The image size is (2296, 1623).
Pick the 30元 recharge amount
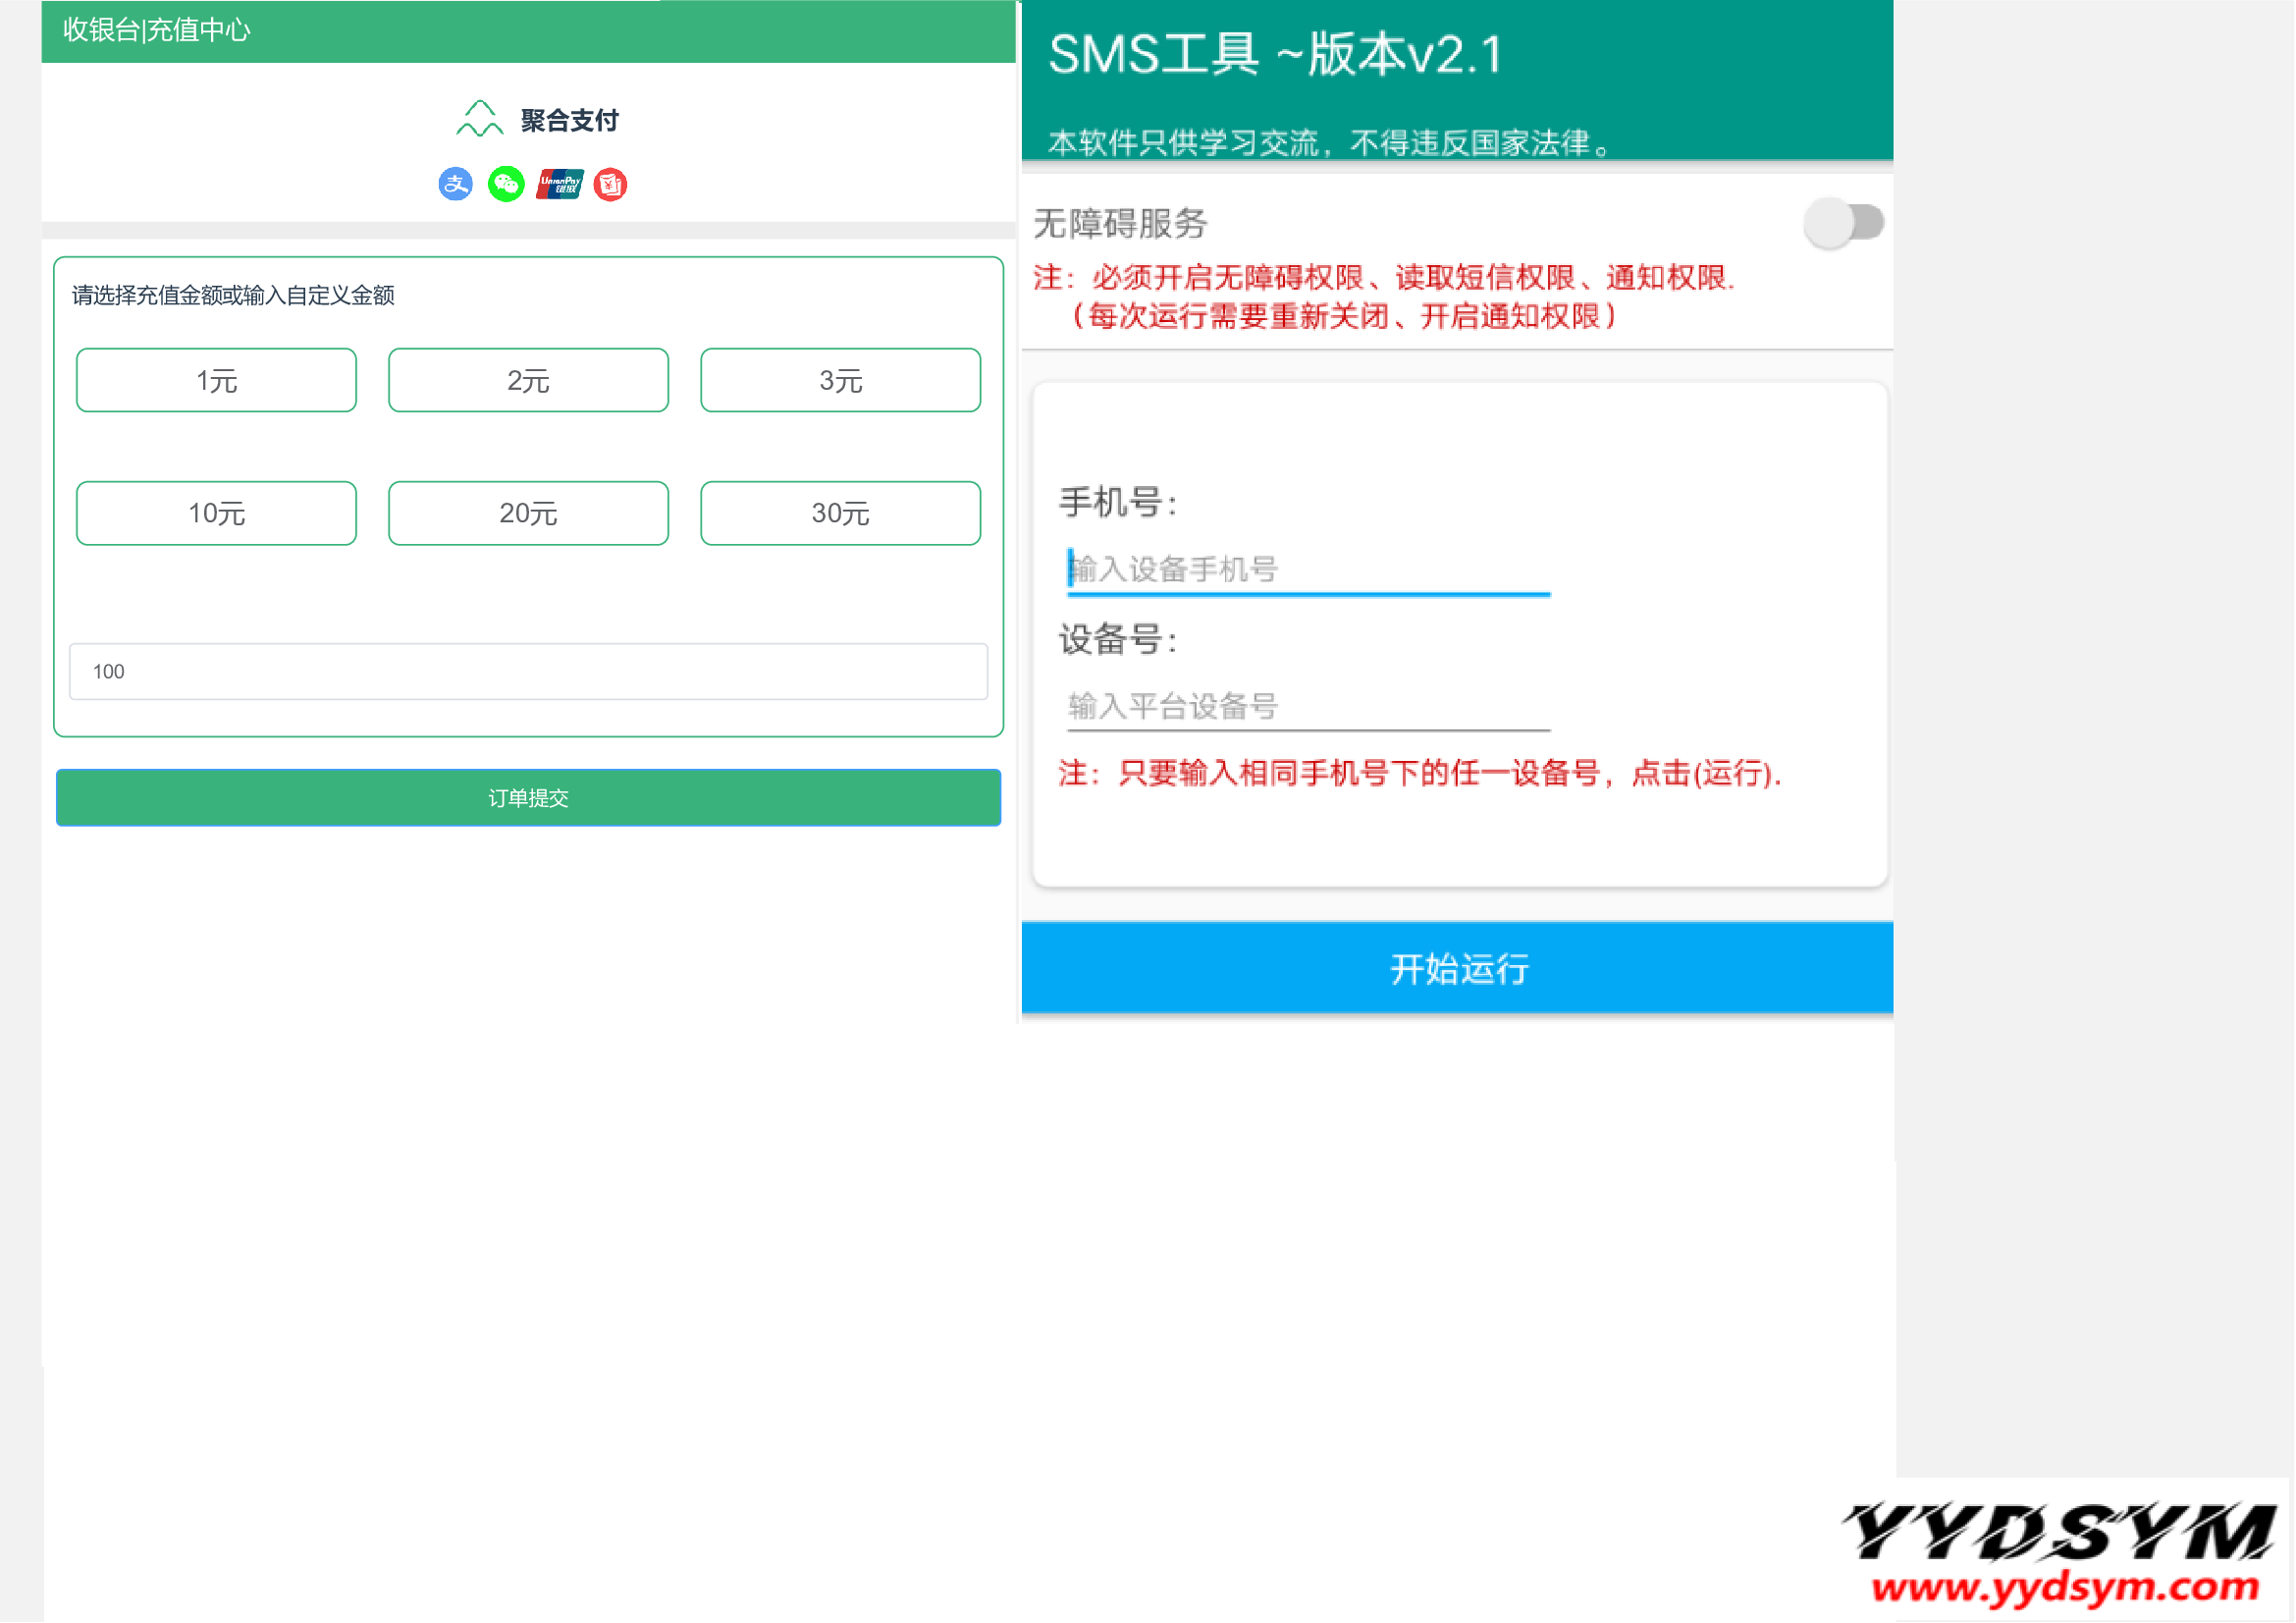pos(840,513)
